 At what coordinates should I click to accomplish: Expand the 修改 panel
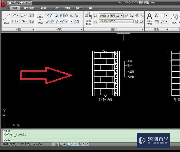pyautogui.click(x=81, y=30)
